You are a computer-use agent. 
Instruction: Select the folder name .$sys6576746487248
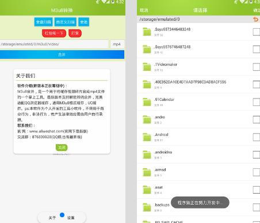coord(173,47)
